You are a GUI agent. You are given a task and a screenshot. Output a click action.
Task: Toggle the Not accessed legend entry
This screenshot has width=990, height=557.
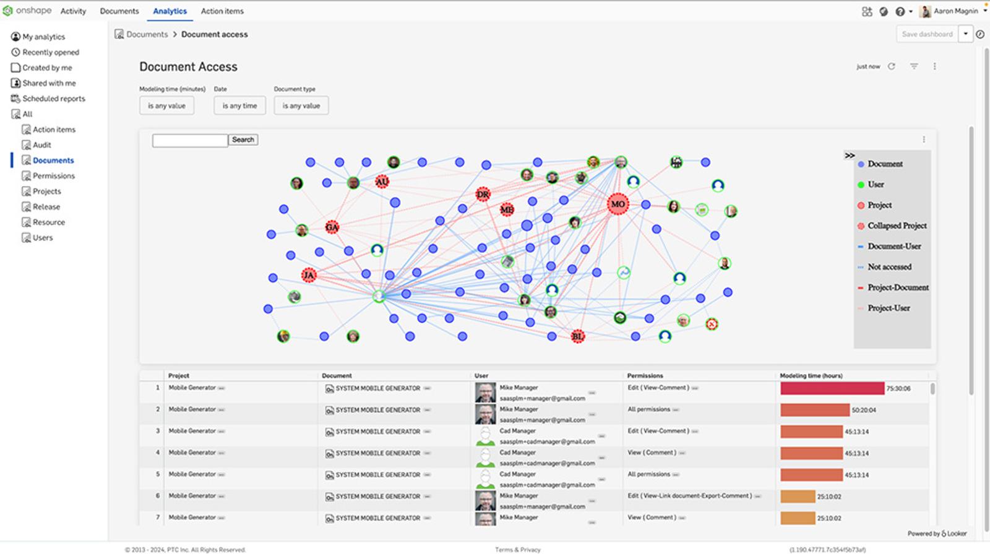(889, 267)
